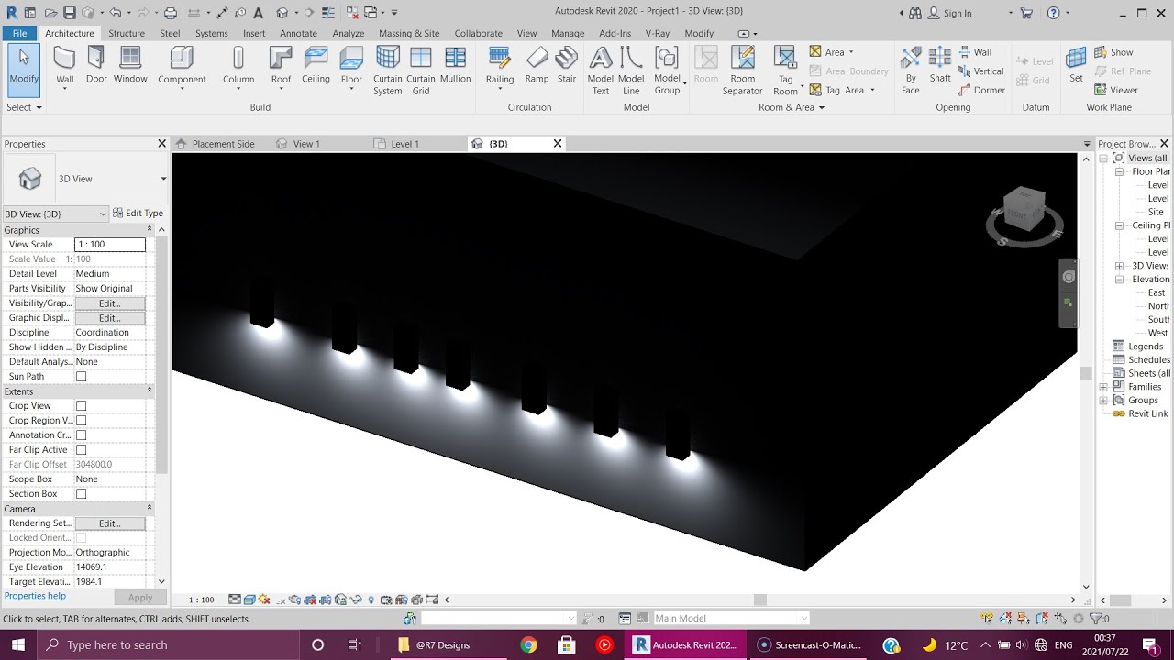Select the Room Separator tool
This screenshot has height=660, width=1174.
[742, 71]
